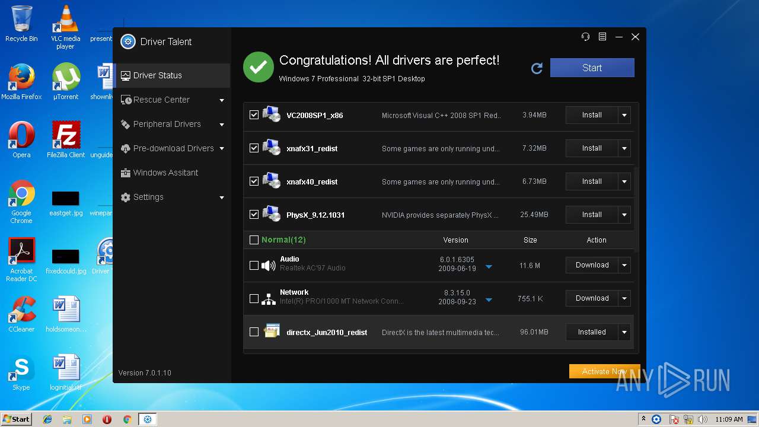
Task: Open the menu list icon in title bar
Action: point(602,37)
